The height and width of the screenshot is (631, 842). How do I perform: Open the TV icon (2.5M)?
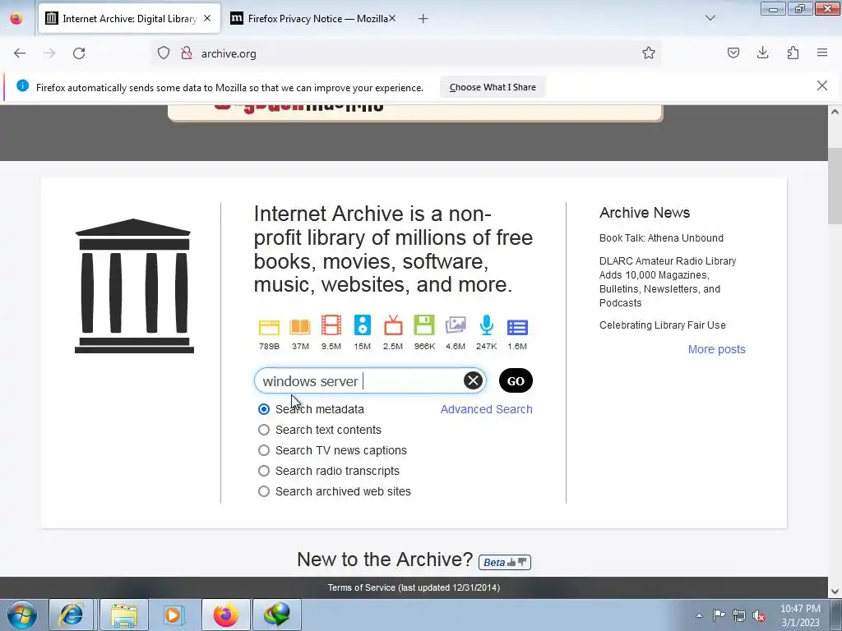[393, 325]
